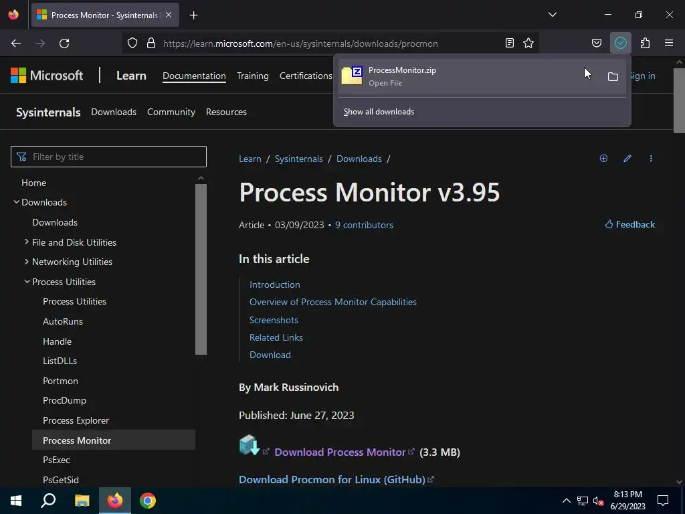Open Firefox extensions puzzle icon
685x514 pixels.
pos(645,43)
